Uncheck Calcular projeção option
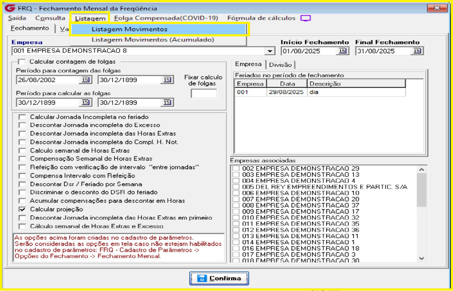This screenshot has height=291, width=453. [x=22, y=209]
